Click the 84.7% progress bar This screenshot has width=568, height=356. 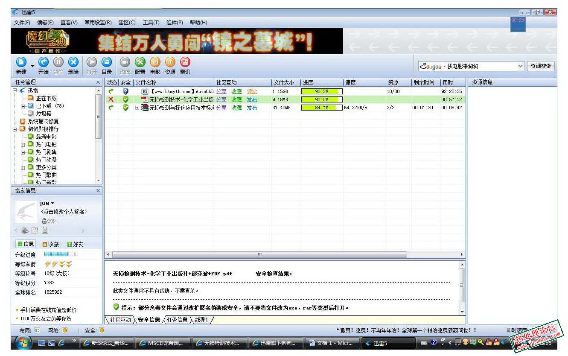(322, 108)
